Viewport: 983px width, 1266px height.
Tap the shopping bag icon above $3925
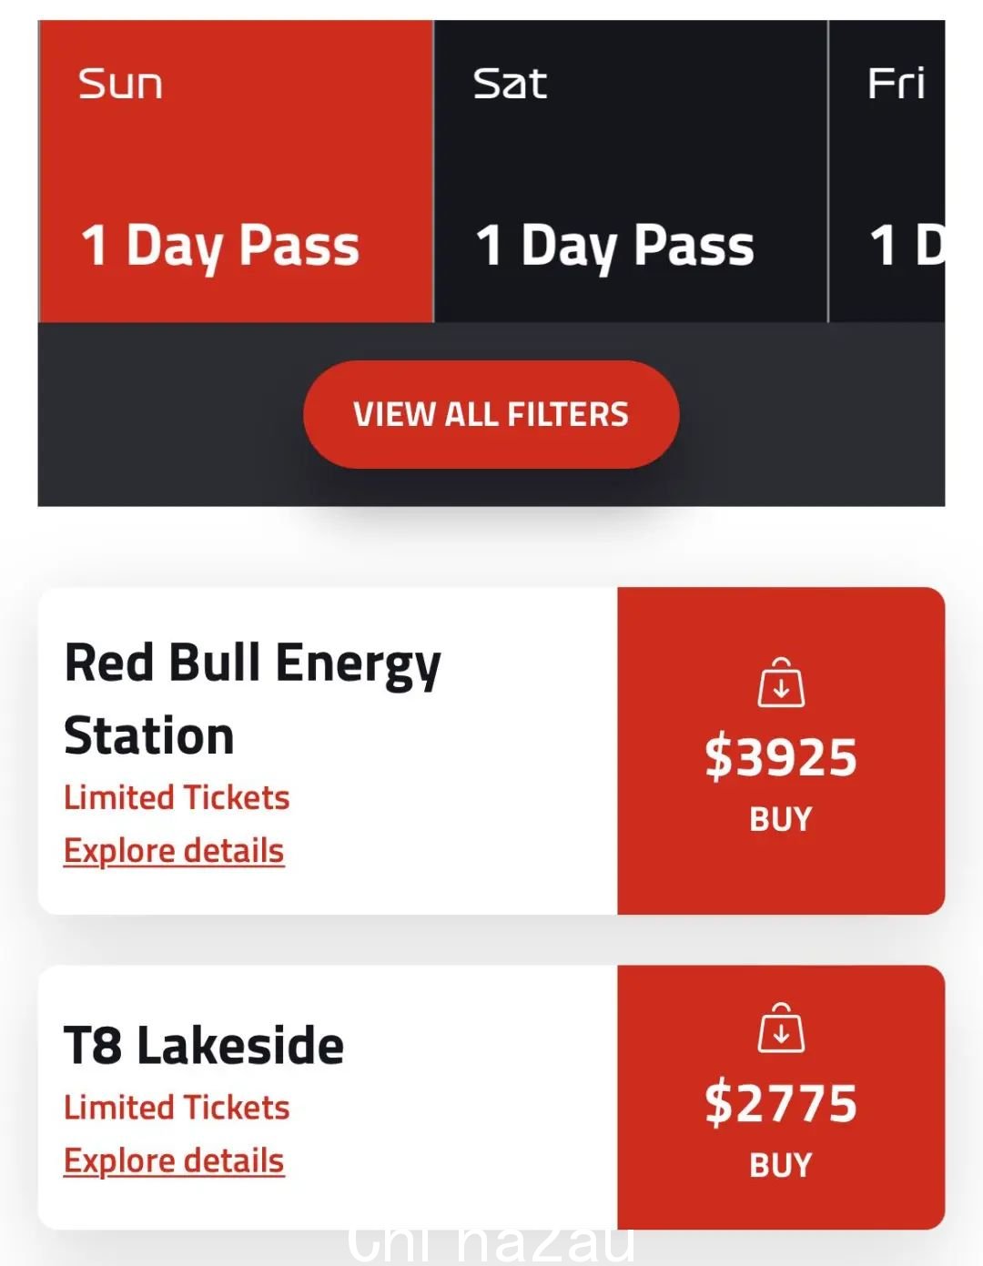[x=781, y=683]
